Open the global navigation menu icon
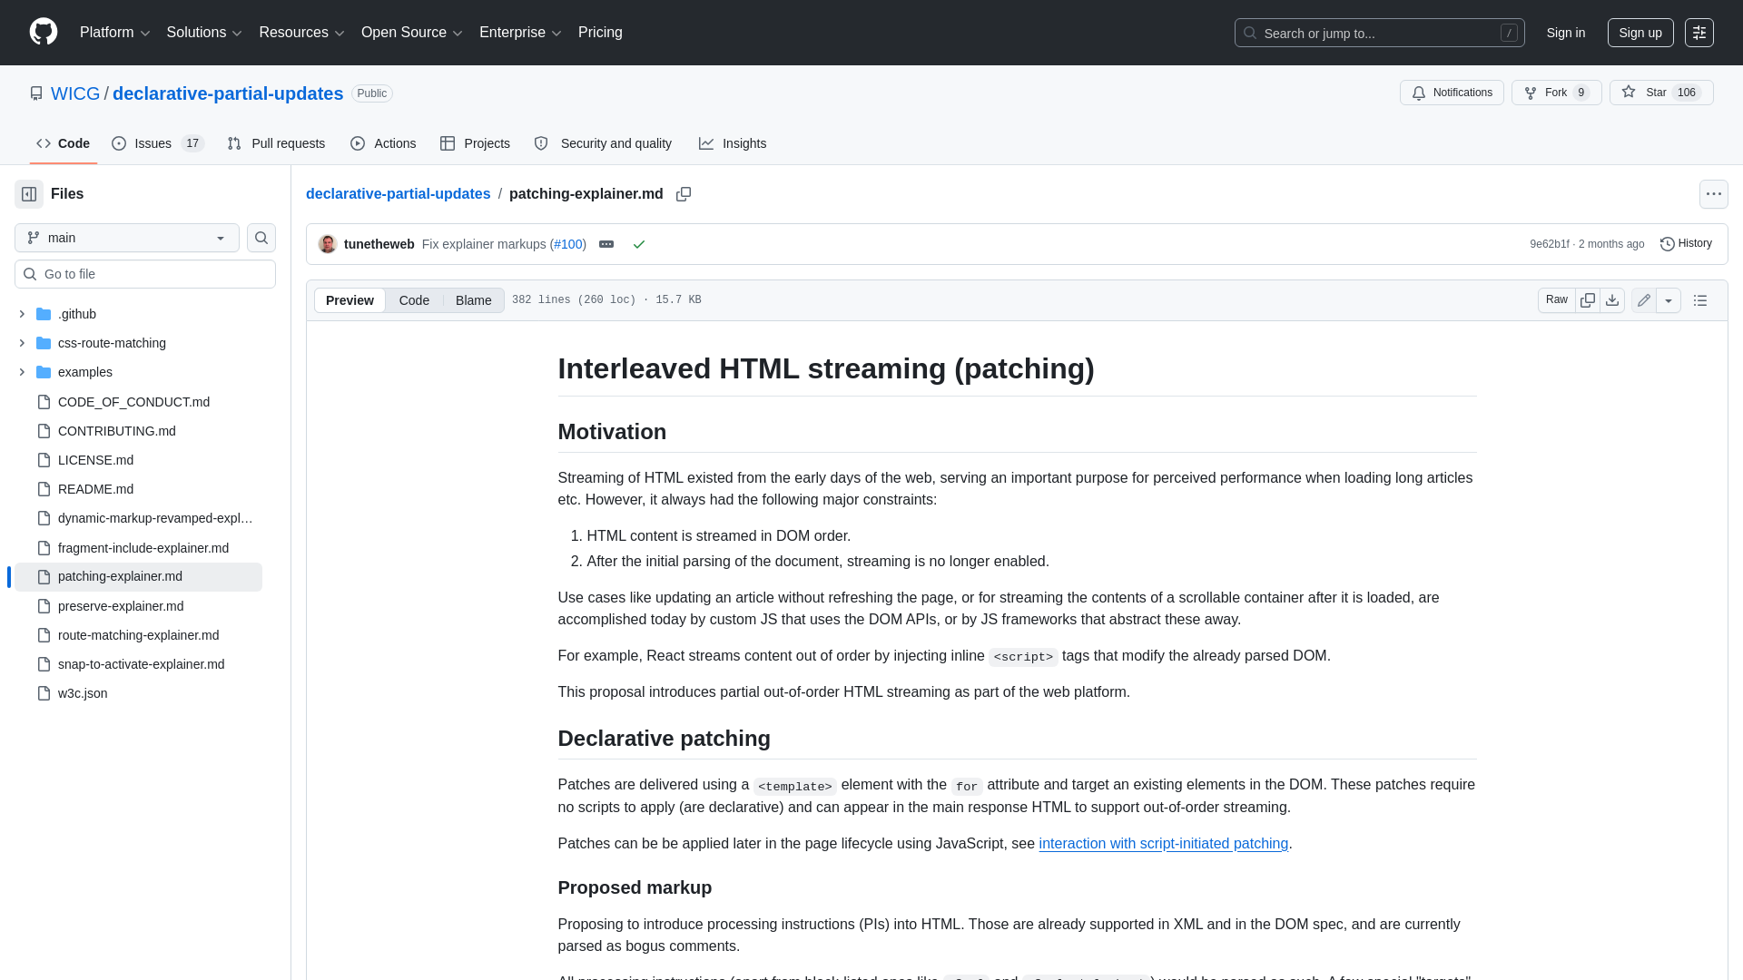 click(x=1699, y=33)
